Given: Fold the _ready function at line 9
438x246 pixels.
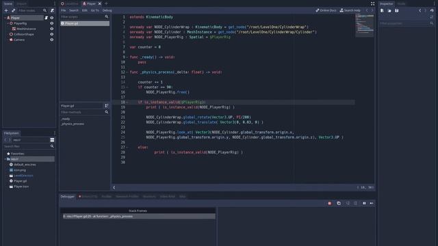Looking at the screenshot, I should point(127,57).
